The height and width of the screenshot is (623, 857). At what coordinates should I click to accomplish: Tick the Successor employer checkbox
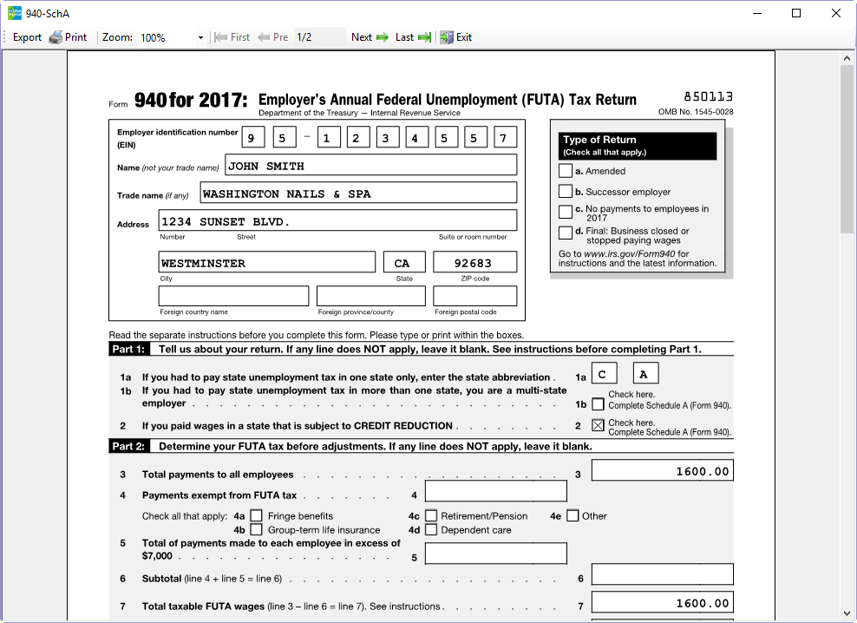tap(566, 192)
